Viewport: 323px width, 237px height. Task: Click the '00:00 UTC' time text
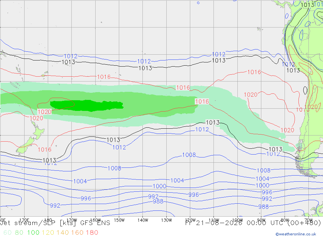tap(265, 223)
